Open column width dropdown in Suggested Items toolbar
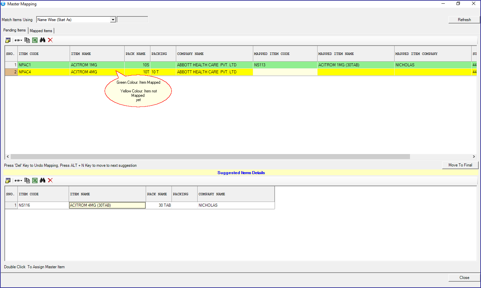This screenshot has height=288, width=481. point(18,181)
